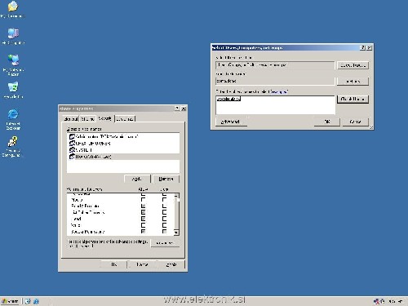Click the help question mark in Select Users dialog

(362, 47)
